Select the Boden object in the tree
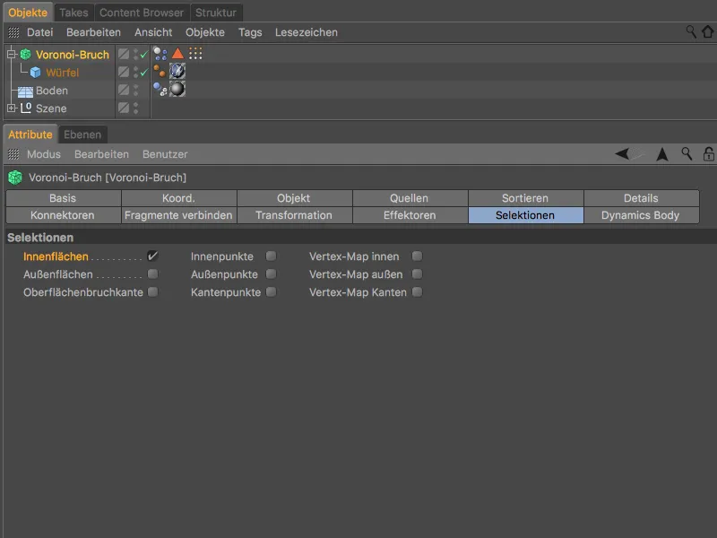This screenshot has width=717, height=538. (x=52, y=91)
